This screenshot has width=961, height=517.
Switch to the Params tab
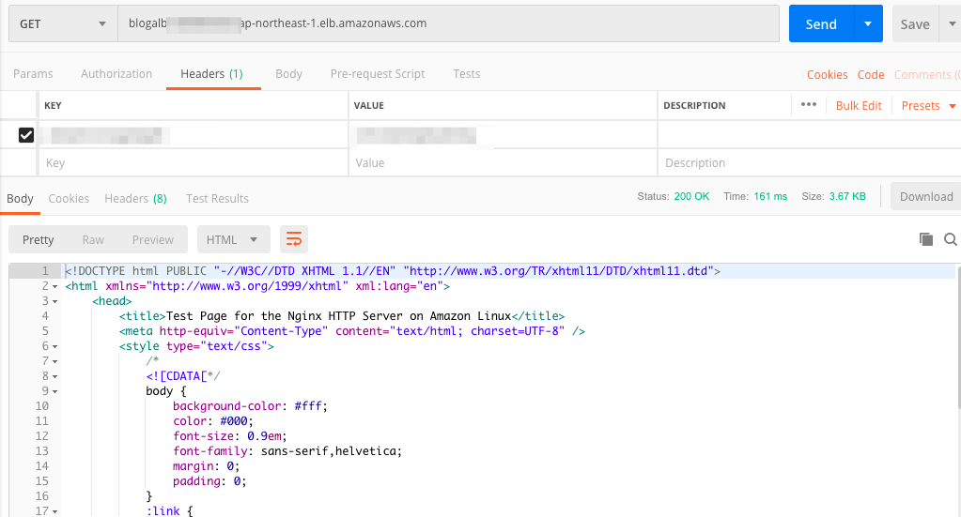[33, 74]
